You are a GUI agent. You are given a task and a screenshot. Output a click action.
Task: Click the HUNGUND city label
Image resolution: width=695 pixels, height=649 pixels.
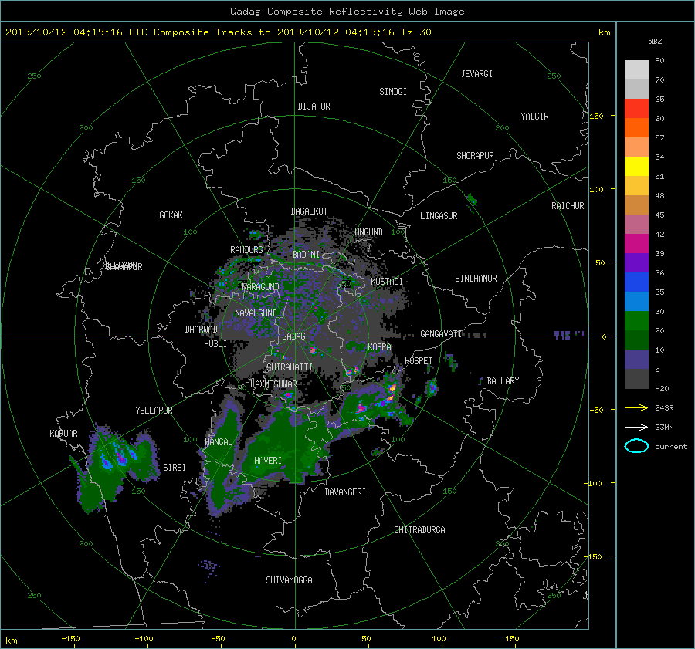coord(366,232)
